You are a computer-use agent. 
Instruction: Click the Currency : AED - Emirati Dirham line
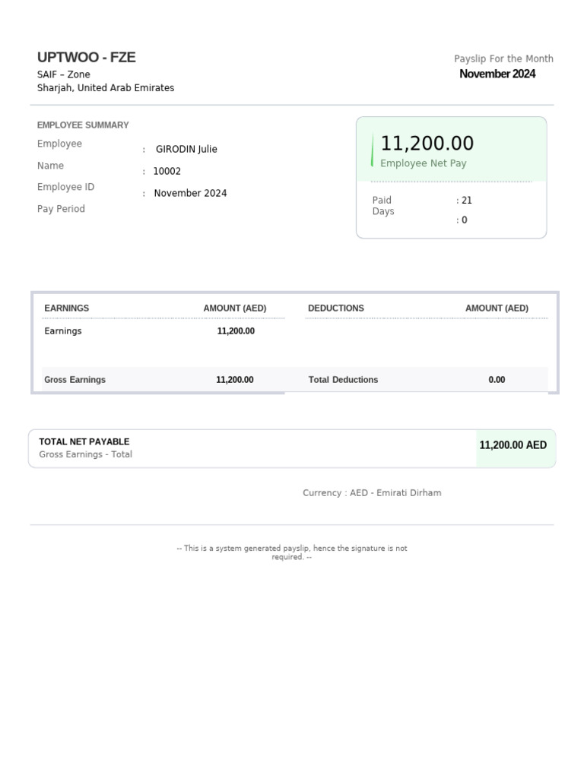(x=372, y=493)
